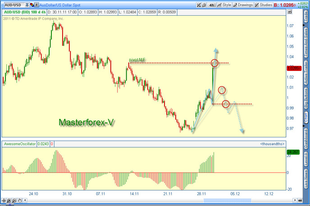Click the scroll right arrow on time axis
The height and width of the screenshot is (206, 310).
295,200
